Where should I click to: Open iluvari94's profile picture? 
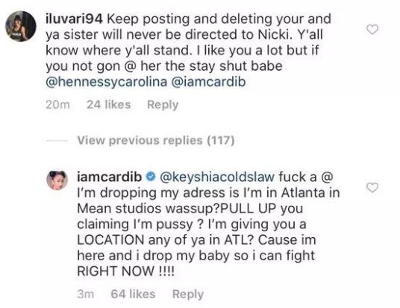click(21, 26)
